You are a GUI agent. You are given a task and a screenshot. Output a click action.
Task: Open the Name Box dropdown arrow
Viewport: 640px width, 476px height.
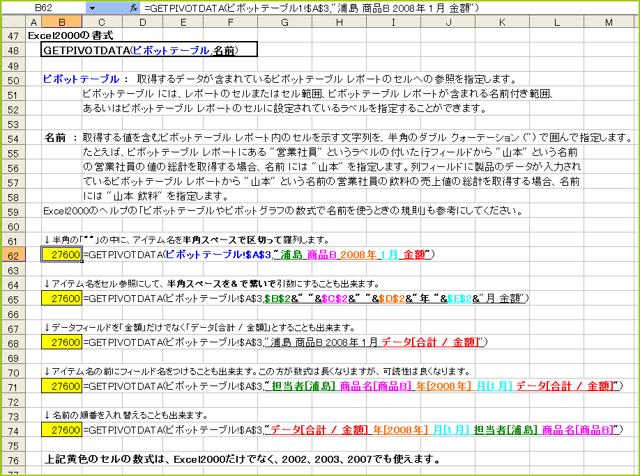[93, 7]
